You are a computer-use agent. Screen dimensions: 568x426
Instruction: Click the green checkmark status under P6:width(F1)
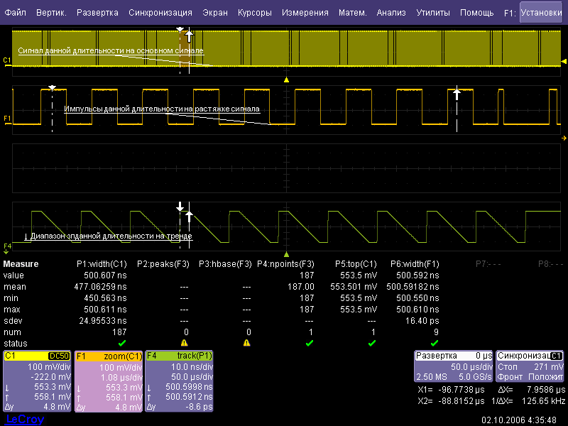(x=435, y=342)
